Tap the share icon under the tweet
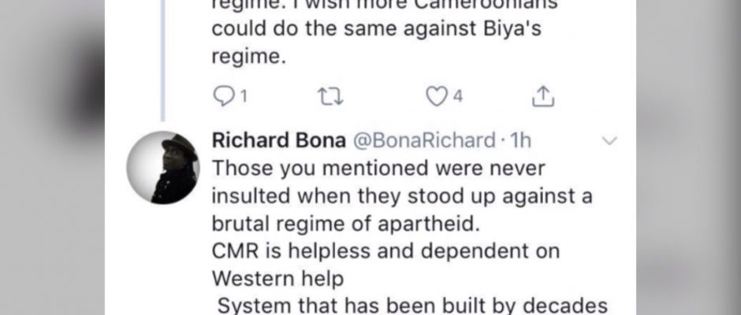Image resolution: width=741 pixels, height=315 pixels. coord(542,96)
